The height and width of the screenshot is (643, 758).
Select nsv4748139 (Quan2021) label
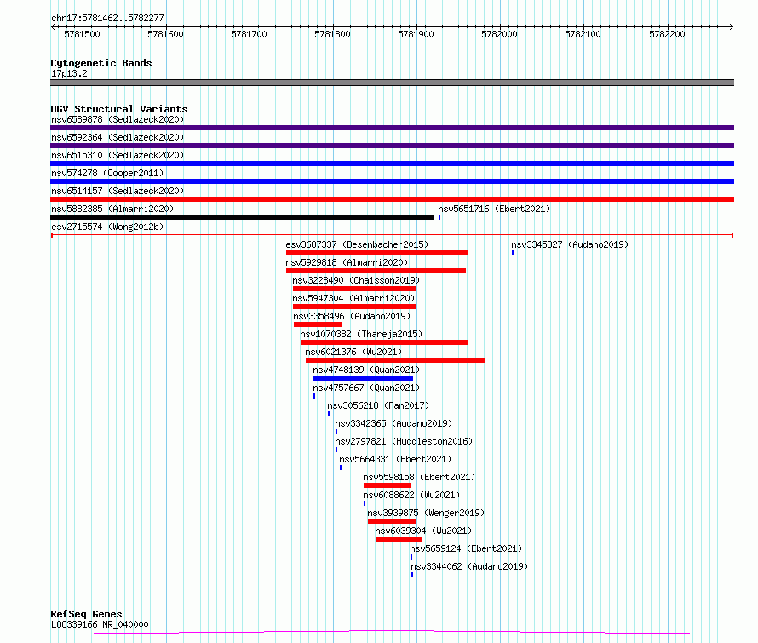click(366, 370)
